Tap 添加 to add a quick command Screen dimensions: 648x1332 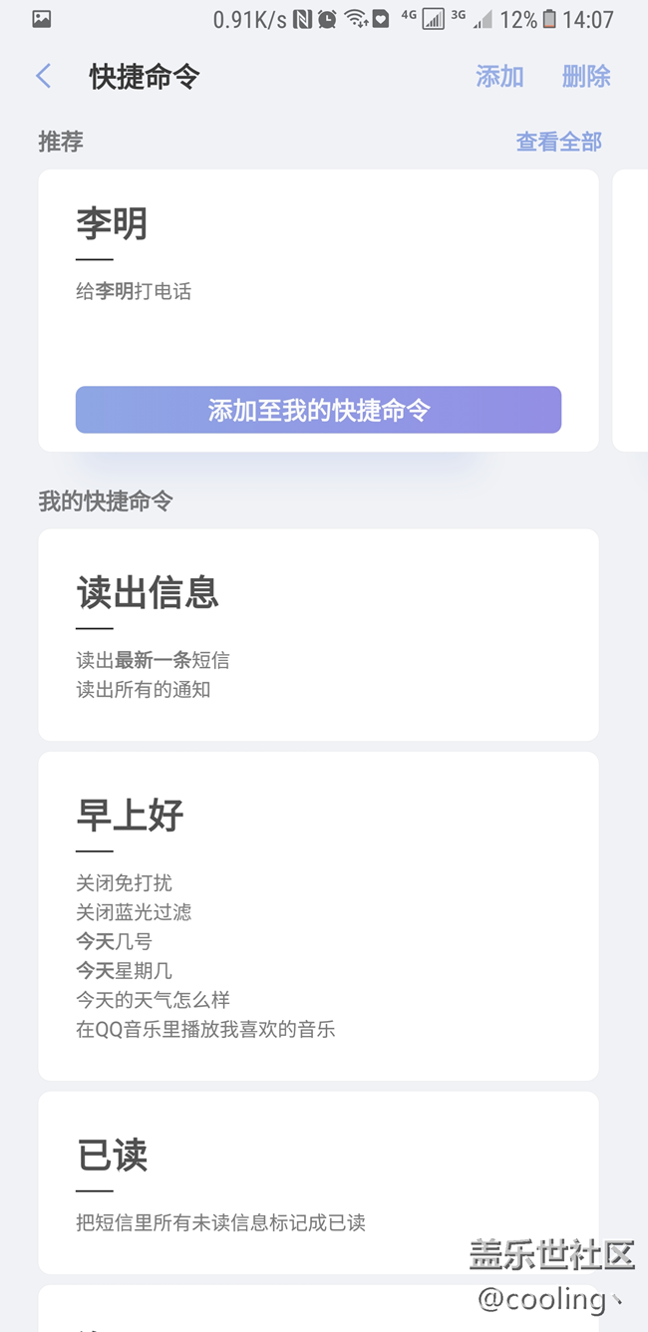click(499, 76)
